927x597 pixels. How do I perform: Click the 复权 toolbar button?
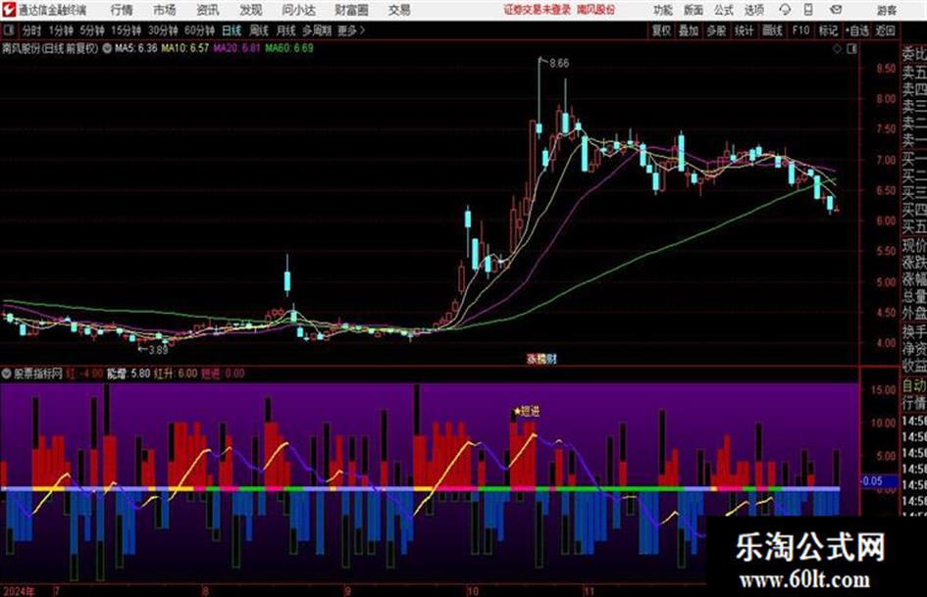[x=661, y=30]
